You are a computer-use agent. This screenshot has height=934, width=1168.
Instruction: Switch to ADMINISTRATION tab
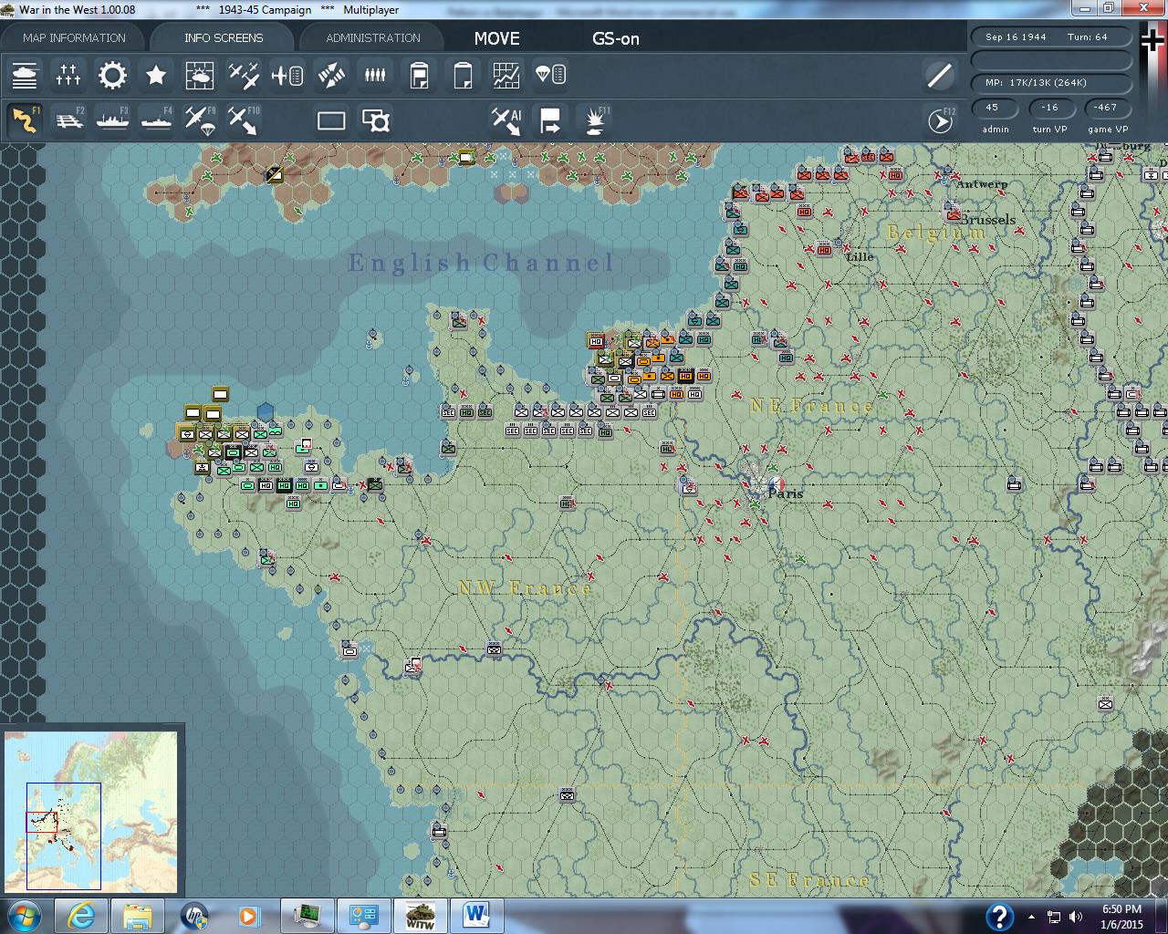coord(373,37)
